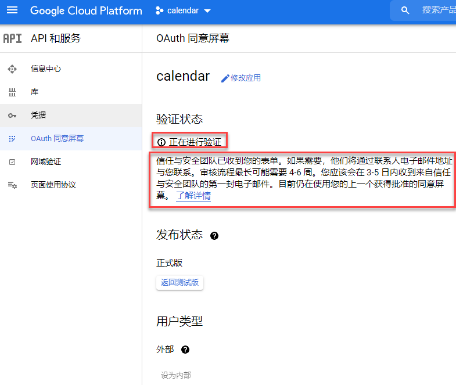The width and height of the screenshot is (456, 385).
Task: Open 页面使用协议 in the sidebar
Action: (71, 185)
